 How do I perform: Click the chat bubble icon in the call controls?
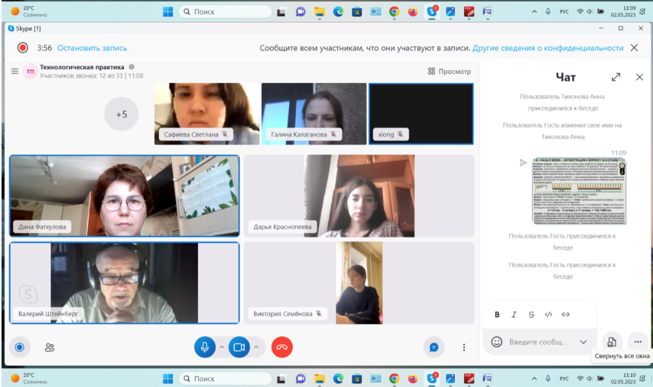click(x=434, y=347)
